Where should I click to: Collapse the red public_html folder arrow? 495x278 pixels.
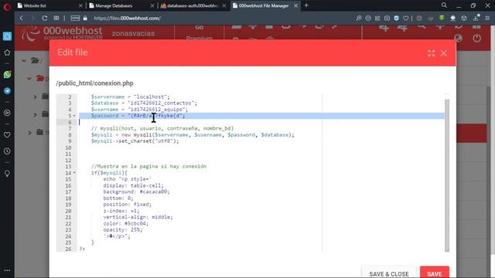(x=29, y=78)
